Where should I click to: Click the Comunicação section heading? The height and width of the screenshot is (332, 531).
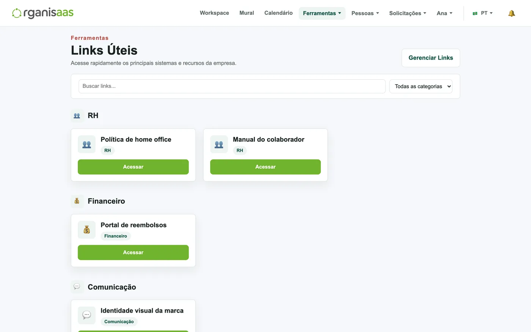tap(112, 287)
